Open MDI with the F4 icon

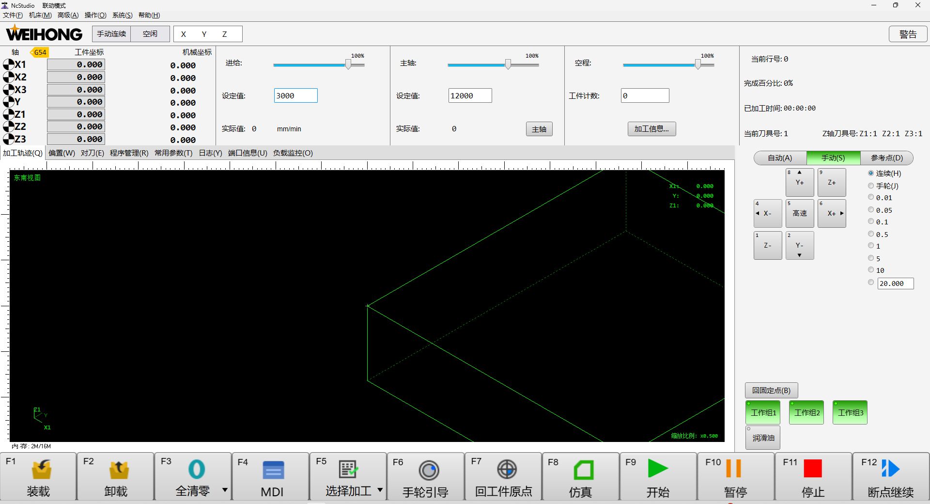[x=273, y=470]
